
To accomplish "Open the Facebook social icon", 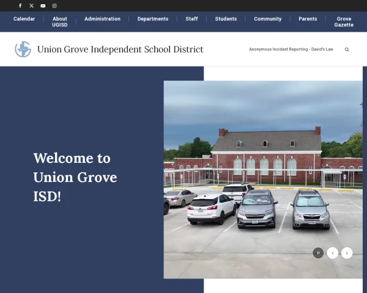I will pyautogui.click(x=20, y=5).
